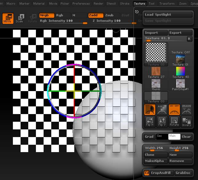Open the Render menu
Screen dimensions: 198x180
pos(98,4)
